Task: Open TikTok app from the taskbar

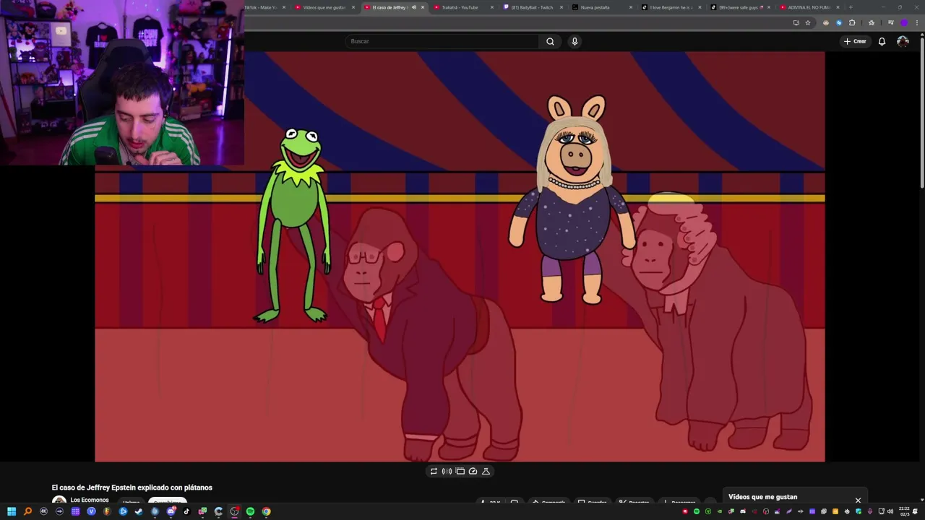Action: point(186,511)
